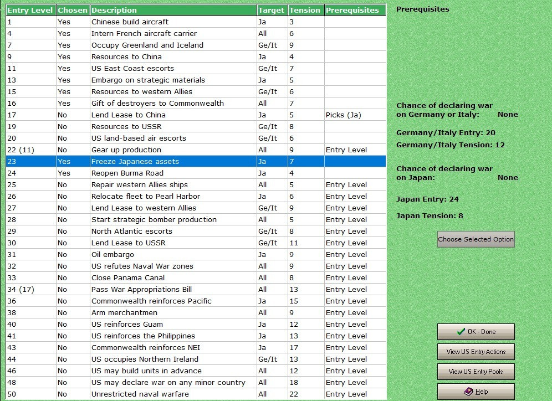The width and height of the screenshot is (552, 401).
Task: Select Resources to western Allies row
Action: tap(196, 91)
